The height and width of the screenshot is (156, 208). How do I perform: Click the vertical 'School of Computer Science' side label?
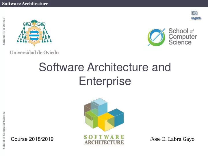[x=4, y=130]
